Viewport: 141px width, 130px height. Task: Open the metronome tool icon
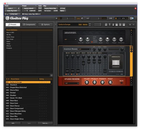point(113,25)
